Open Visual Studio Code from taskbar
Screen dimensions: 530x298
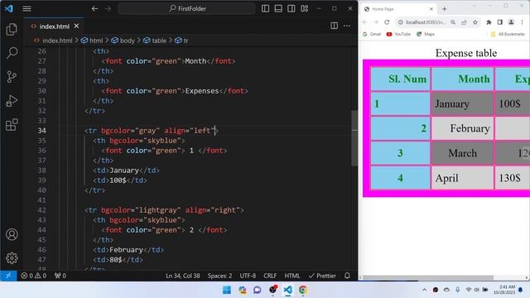pos(287,290)
